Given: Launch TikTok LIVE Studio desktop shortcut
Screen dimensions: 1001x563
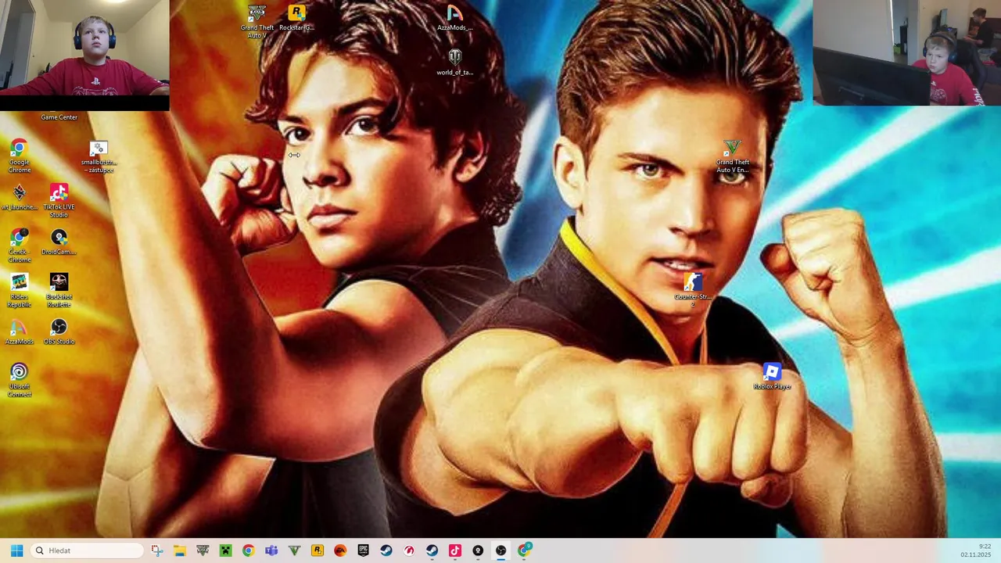Looking at the screenshot, I should point(59,201).
